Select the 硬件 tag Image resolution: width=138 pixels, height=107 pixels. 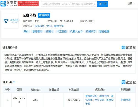pyautogui.click(x=26, y=32)
